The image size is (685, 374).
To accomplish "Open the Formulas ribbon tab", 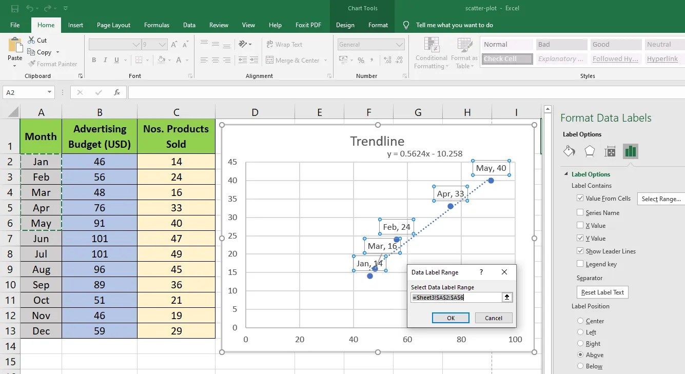I will (156, 25).
